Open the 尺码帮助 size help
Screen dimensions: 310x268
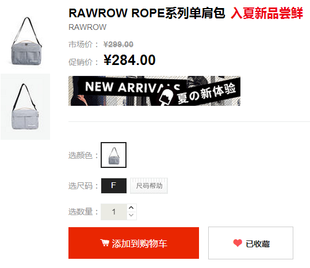tap(149, 186)
